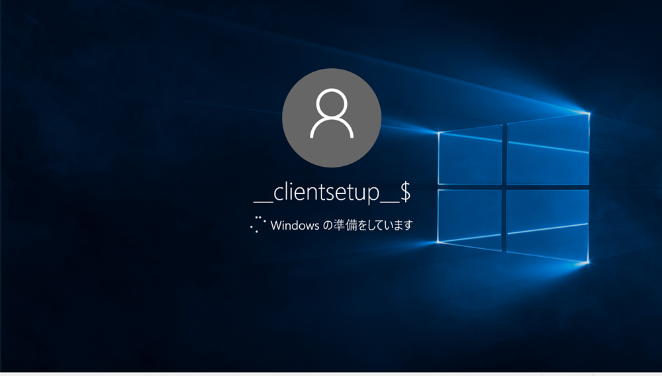The width and height of the screenshot is (662, 376).
Task: Click the spinning loading indicator dots
Action: point(258,224)
